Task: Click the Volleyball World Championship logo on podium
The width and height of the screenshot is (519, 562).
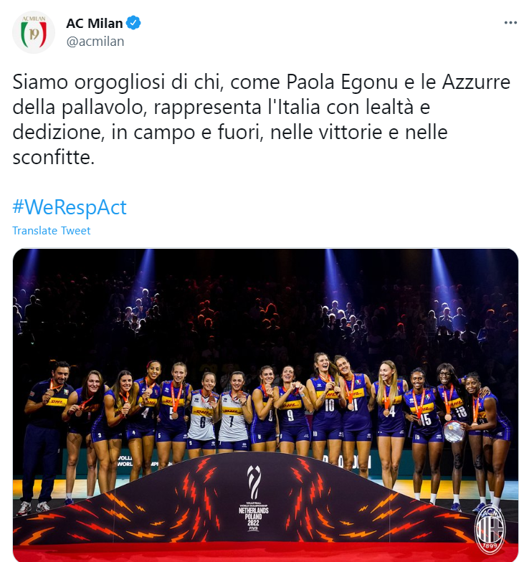Action: tap(254, 482)
